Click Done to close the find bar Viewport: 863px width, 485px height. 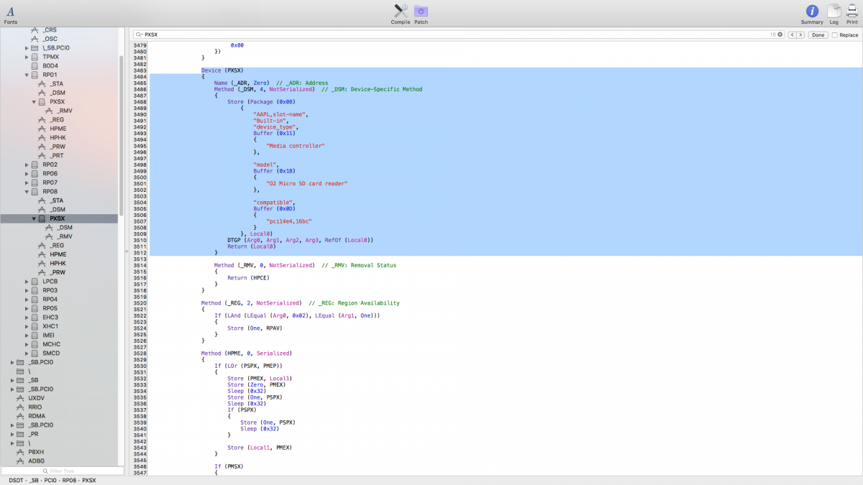coord(818,34)
